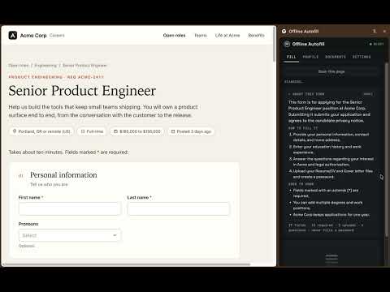Open the Open roles navigation item
390x292 pixels.
tap(174, 36)
